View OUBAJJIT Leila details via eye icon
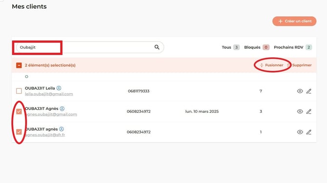Screen dimensions: 327x183 coord(300,91)
